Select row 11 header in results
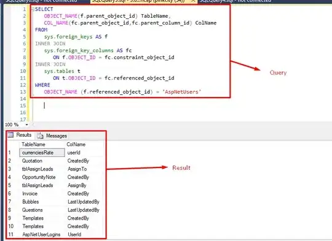This screenshot has height=241, width=332. [x=10, y=234]
